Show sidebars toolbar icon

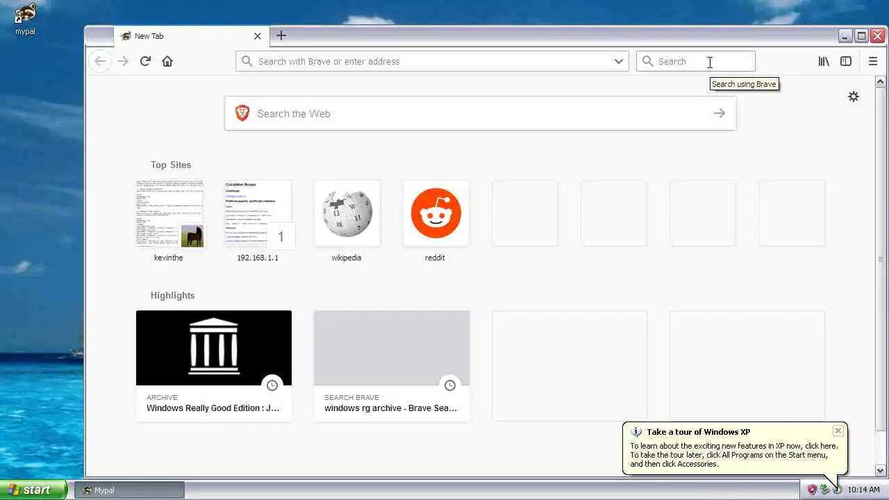pyautogui.click(x=846, y=61)
